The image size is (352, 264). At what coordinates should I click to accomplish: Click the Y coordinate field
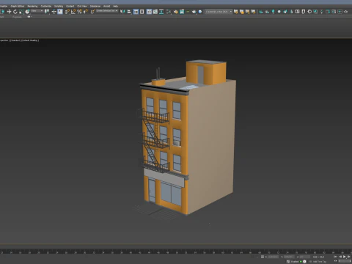tap(289, 257)
